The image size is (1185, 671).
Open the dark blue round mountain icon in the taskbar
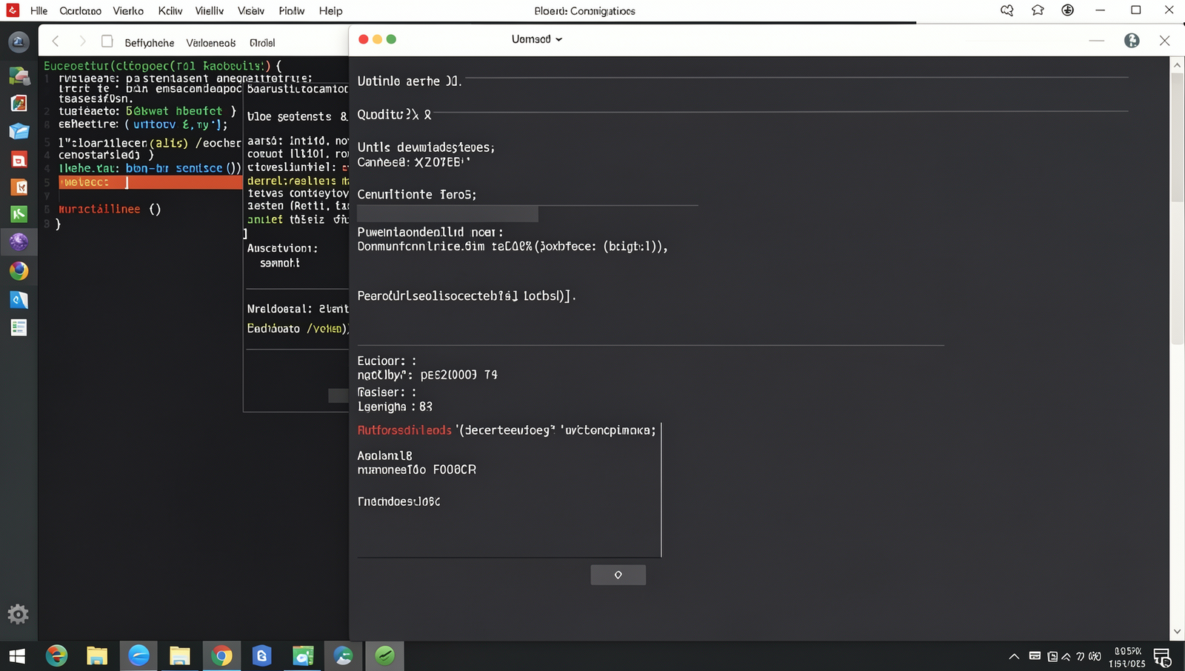point(343,656)
